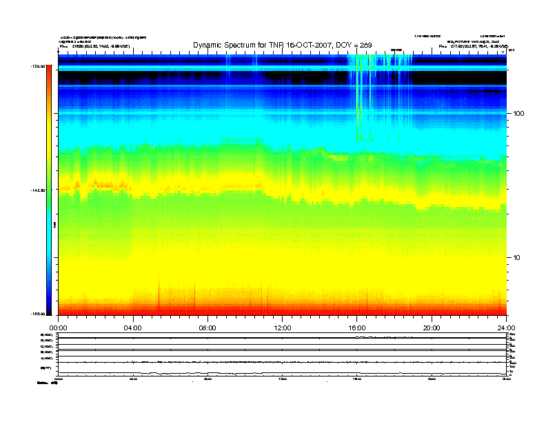The height and width of the screenshot is (422, 546).
Task: Click the vertical rainbow color scale bar
Action: pyautogui.click(x=49, y=190)
